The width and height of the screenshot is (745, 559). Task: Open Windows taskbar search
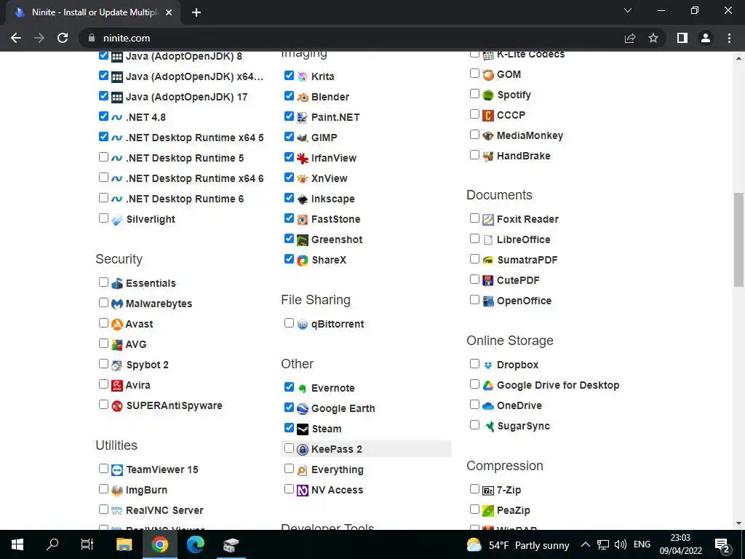point(52,544)
